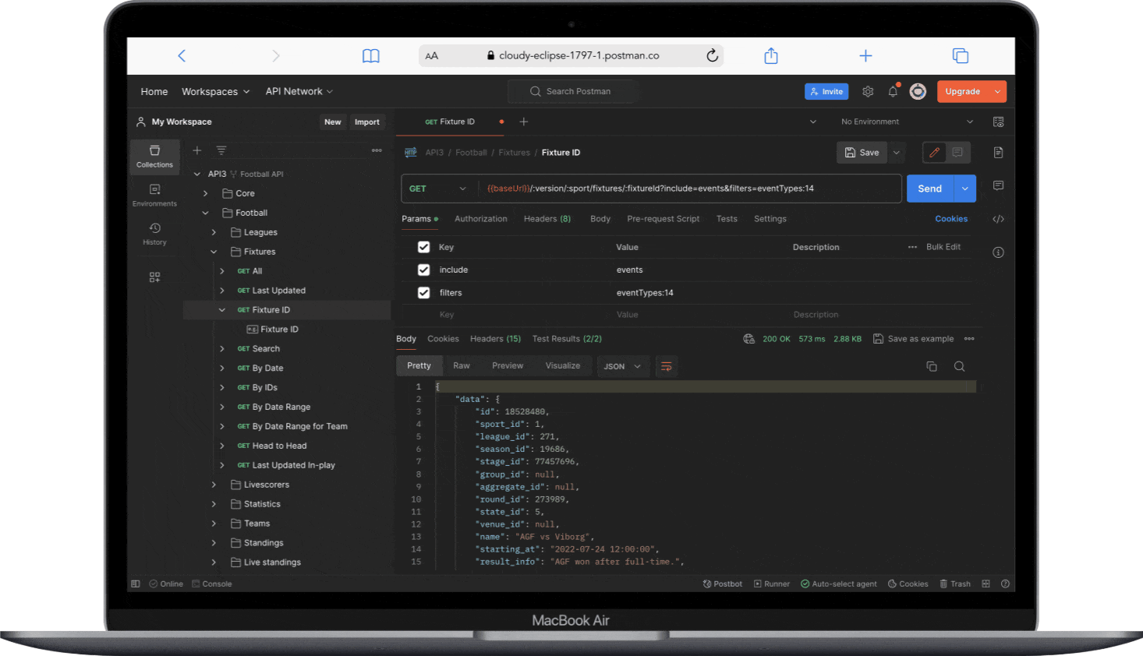Screen dimensions: 1143x656
Task: Open Trash in status bar
Action: click(955, 584)
